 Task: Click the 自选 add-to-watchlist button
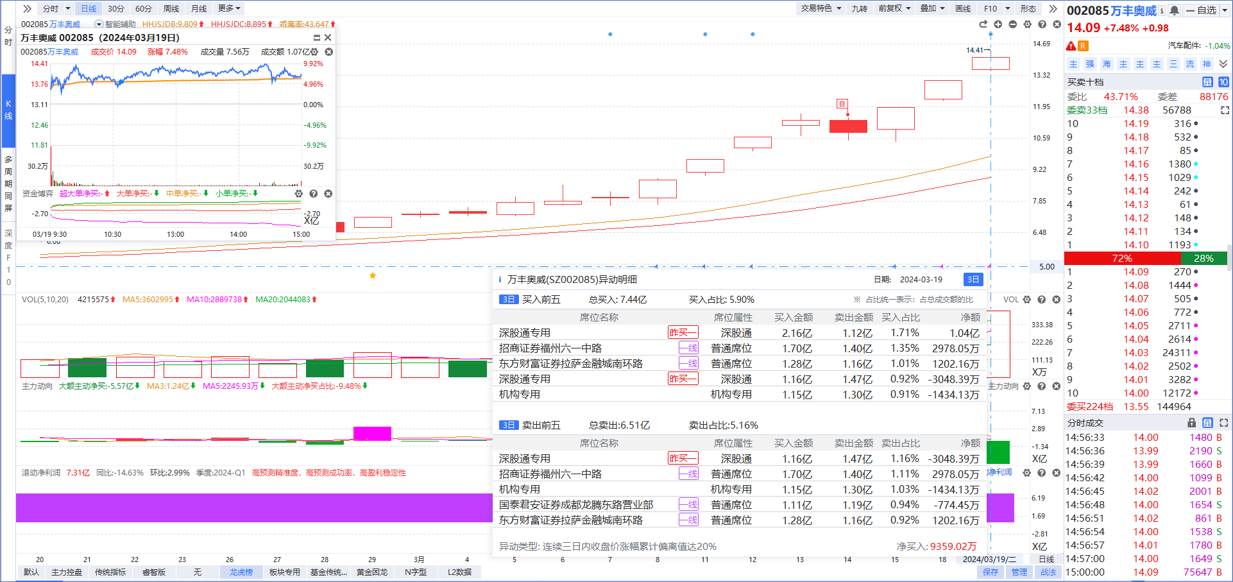pos(1202,10)
